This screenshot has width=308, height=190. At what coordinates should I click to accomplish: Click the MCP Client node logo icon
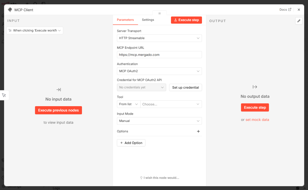click(x=10, y=10)
